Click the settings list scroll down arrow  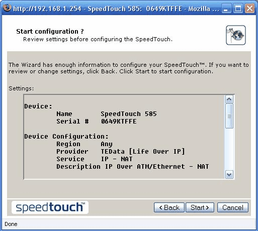coord(229,175)
